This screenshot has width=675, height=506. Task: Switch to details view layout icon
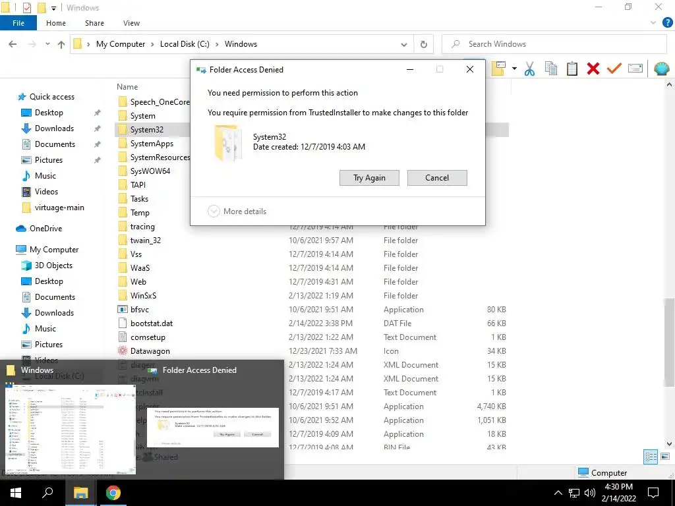click(651, 457)
